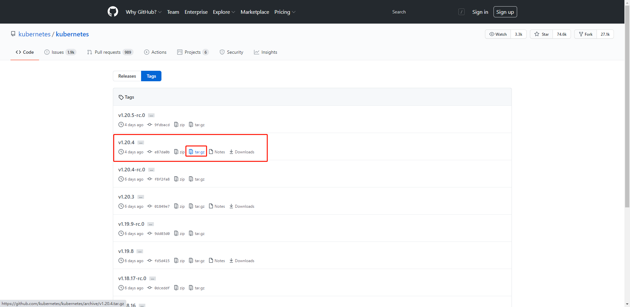Download zip for v1.18.17-rc.0

179,288
